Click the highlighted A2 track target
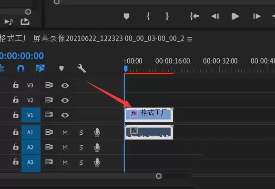Viewport: 275px width, 189px height. 31,147
